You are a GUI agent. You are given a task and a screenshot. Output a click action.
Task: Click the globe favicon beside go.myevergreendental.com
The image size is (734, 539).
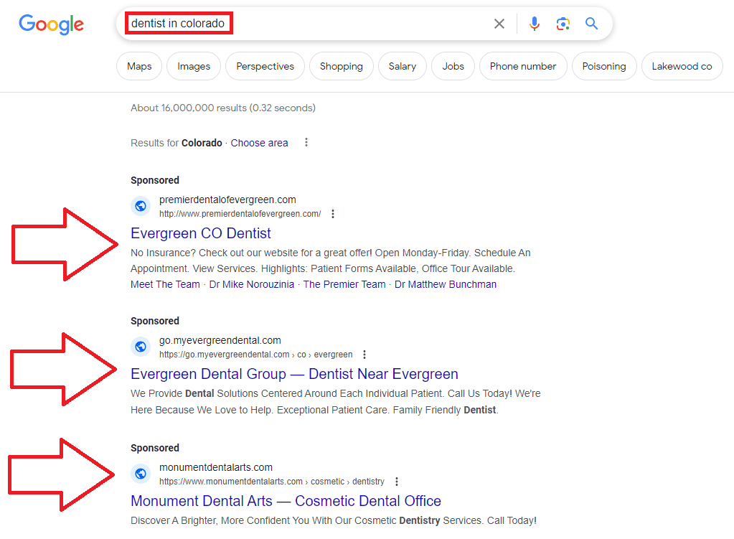[141, 347]
